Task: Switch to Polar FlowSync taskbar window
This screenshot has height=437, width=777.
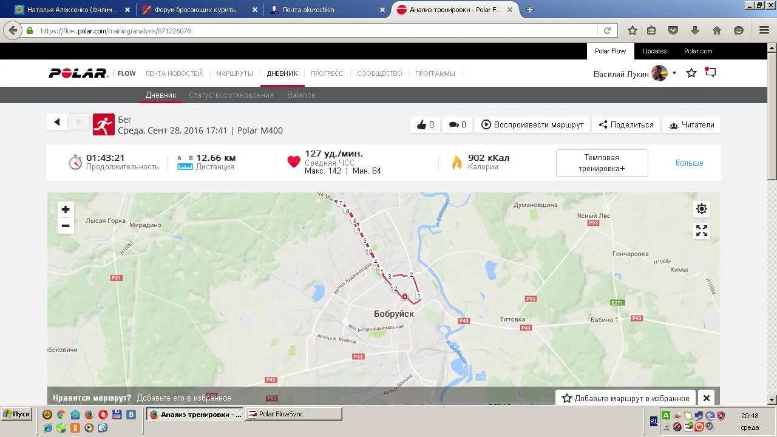Action: pos(294,414)
